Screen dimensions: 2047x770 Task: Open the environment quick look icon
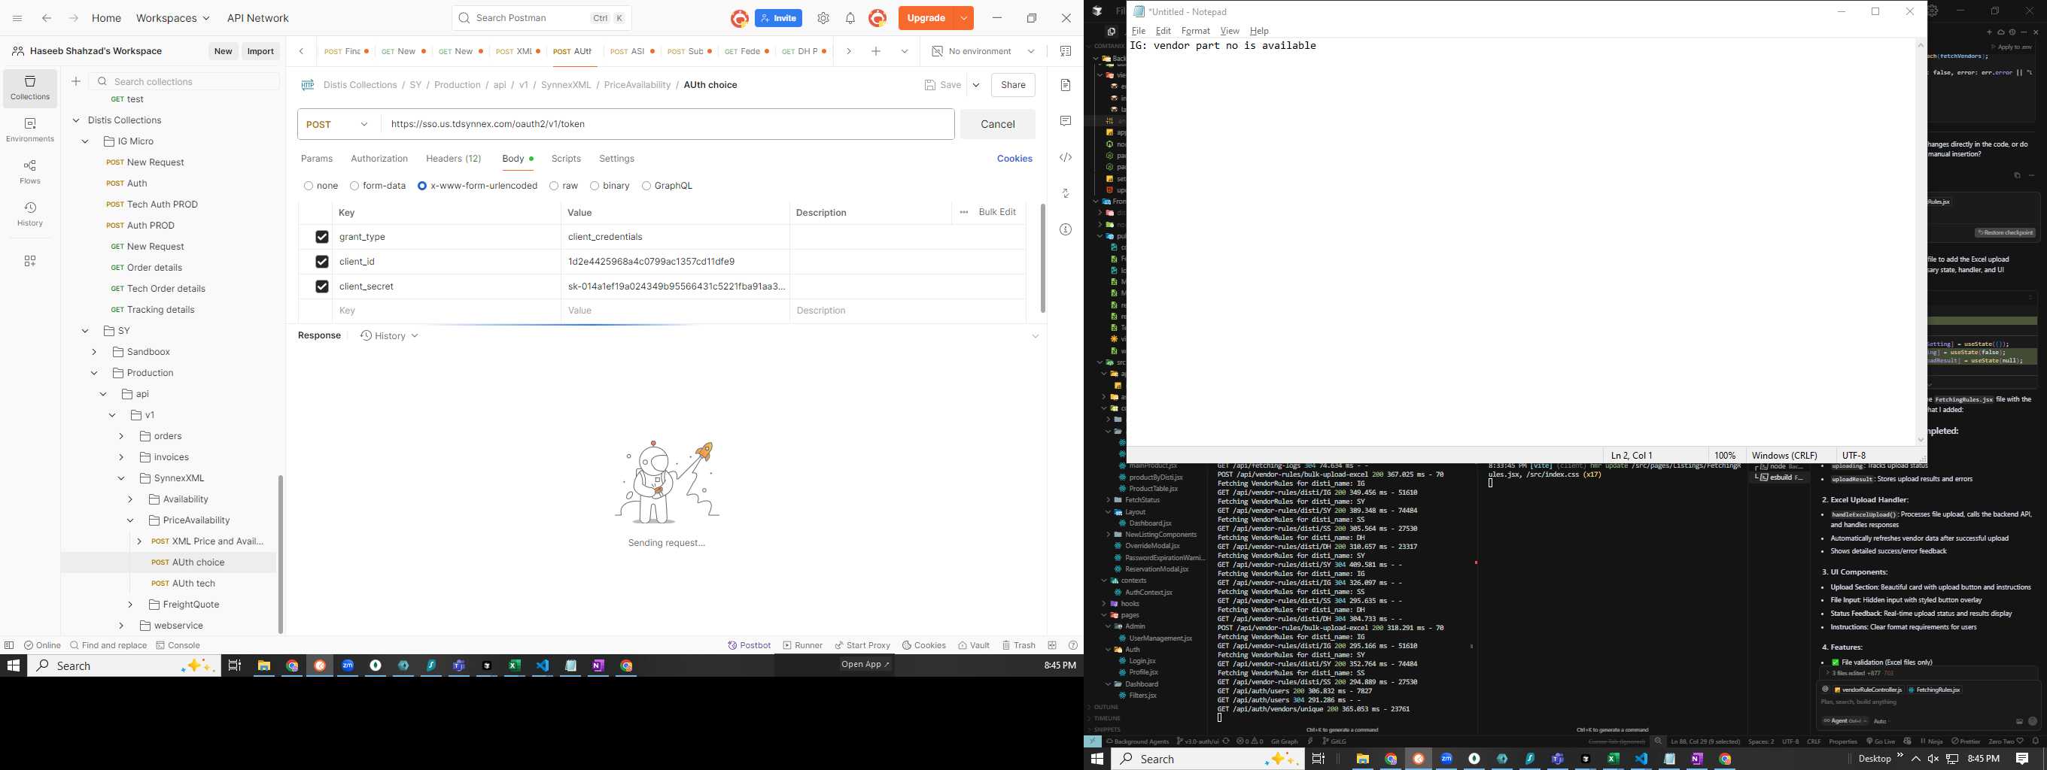[x=1066, y=52]
